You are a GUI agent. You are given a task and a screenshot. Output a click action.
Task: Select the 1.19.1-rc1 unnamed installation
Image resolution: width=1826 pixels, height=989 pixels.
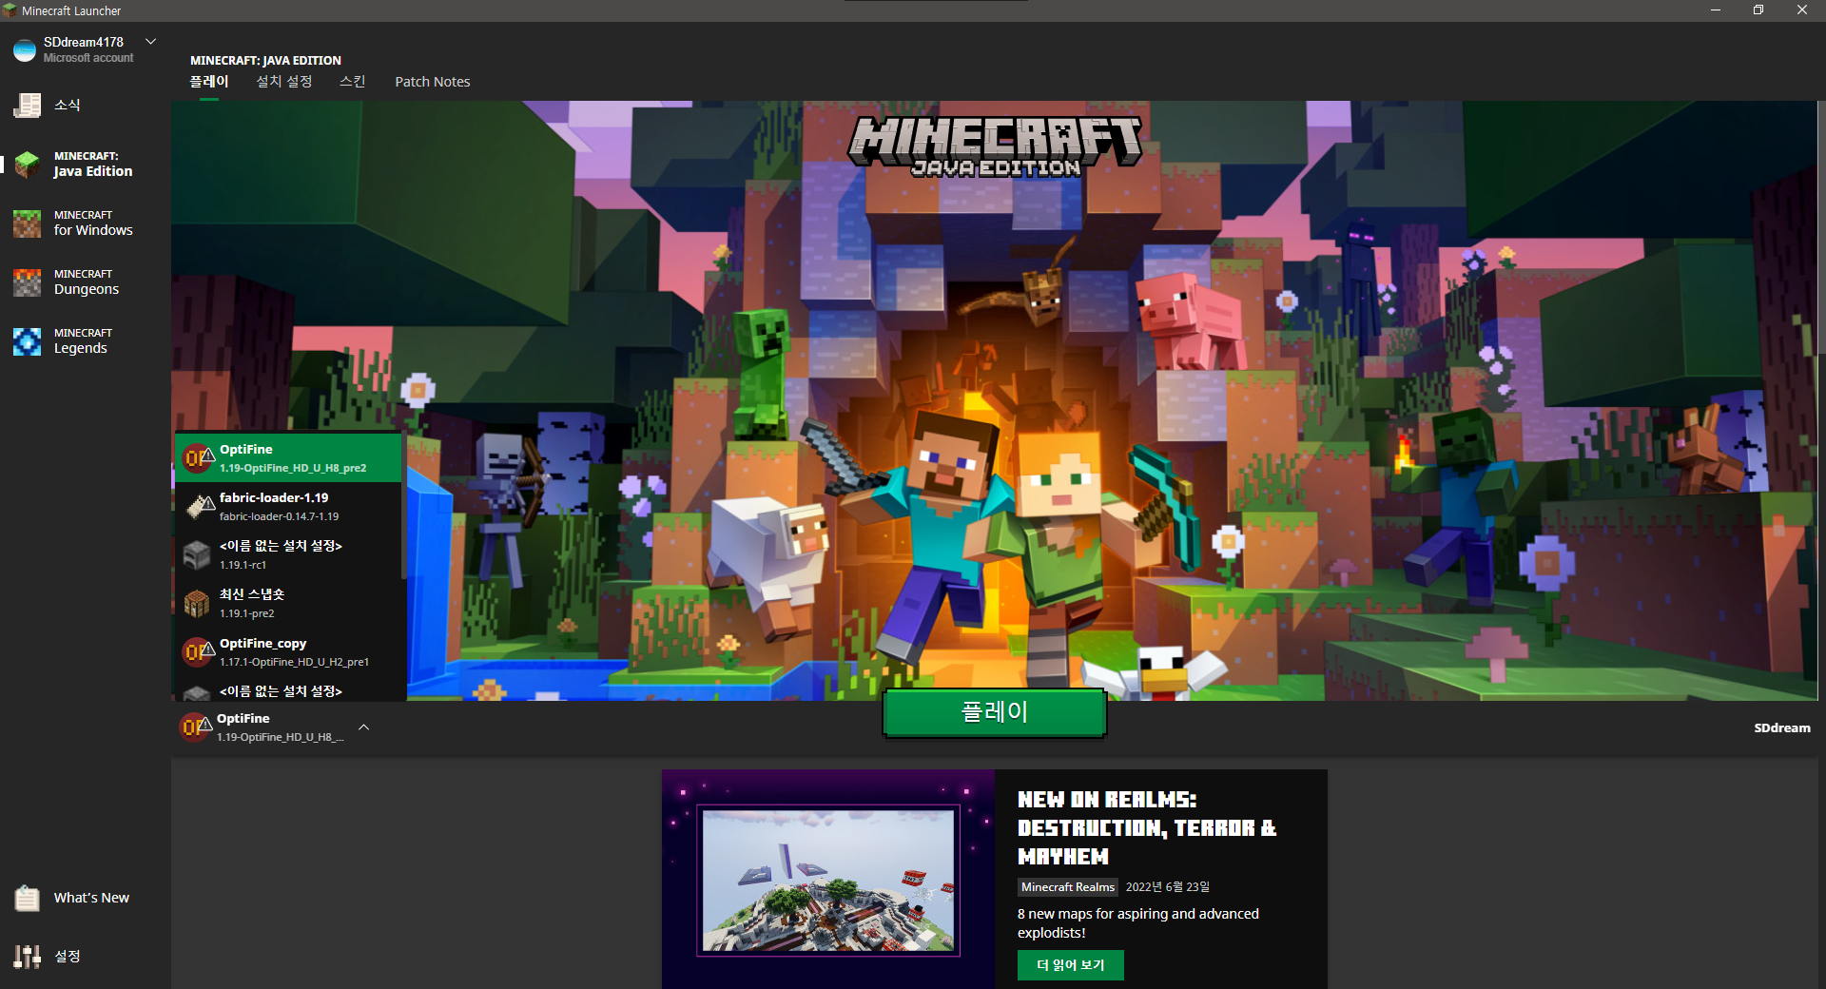tap(288, 554)
